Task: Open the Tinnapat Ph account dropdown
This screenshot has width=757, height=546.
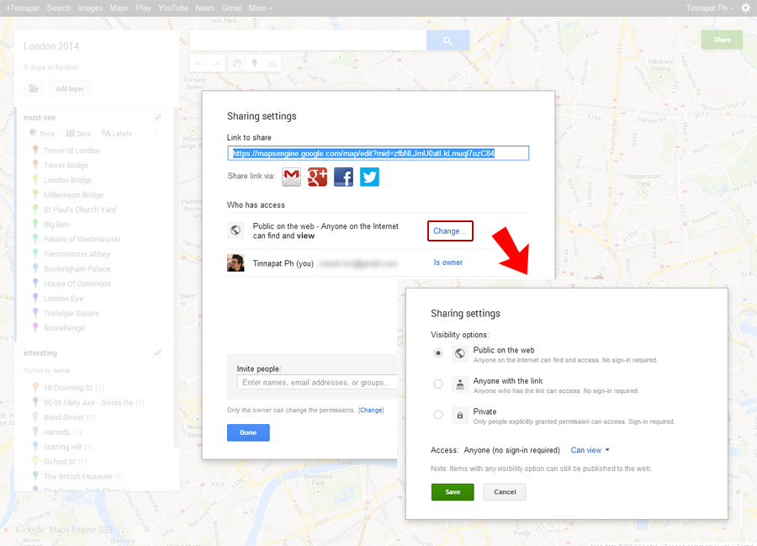Action: click(710, 8)
